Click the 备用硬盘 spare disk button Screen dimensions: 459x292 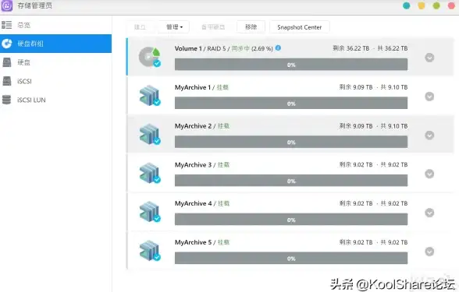pyautogui.click(x=213, y=26)
